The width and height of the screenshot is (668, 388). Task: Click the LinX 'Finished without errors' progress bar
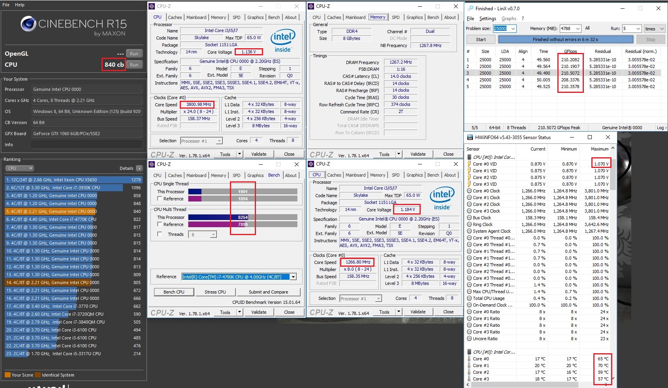[566, 40]
